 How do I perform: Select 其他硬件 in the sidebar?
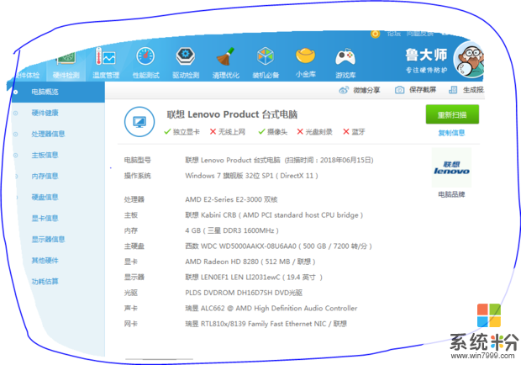point(45,260)
